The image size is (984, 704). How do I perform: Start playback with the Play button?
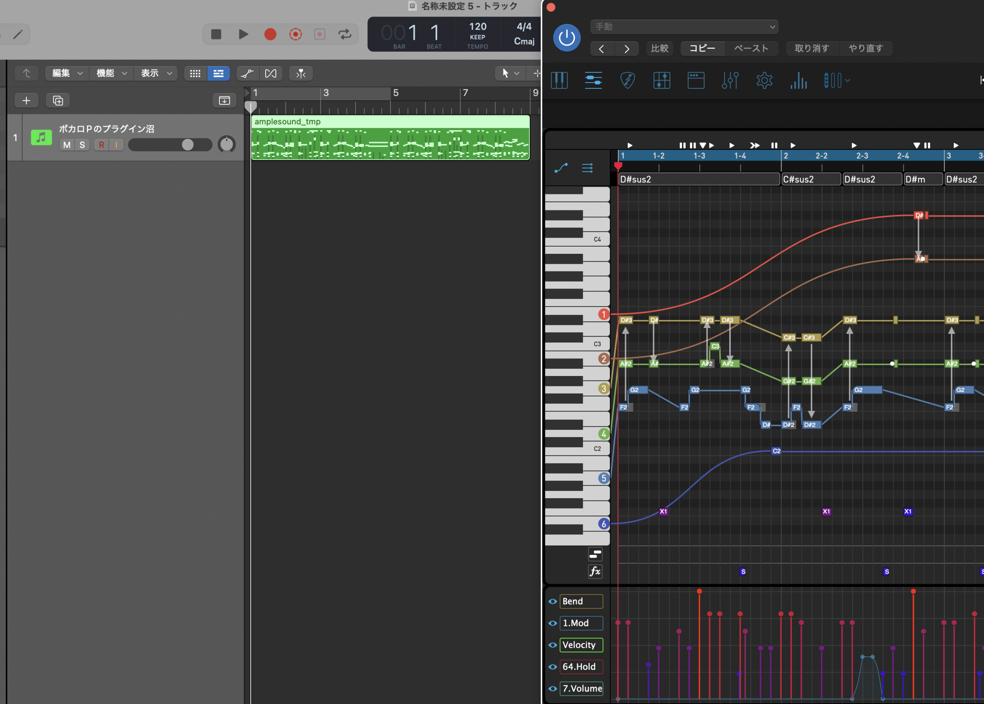[243, 34]
